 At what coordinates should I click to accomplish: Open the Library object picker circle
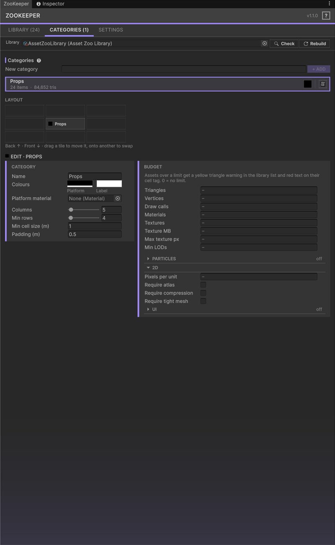point(264,43)
